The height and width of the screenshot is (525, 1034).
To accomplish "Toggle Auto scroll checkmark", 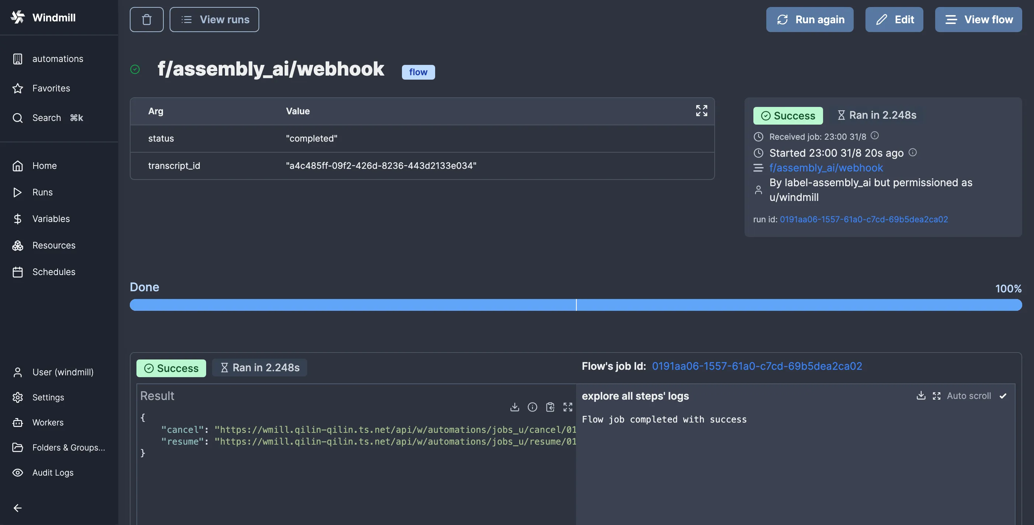I will pyautogui.click(x=1003, y=396).
